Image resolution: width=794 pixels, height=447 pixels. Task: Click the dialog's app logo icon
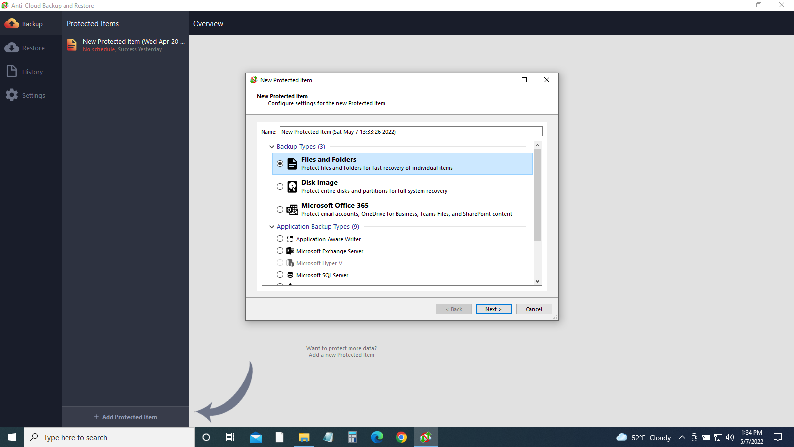point(254,80)
